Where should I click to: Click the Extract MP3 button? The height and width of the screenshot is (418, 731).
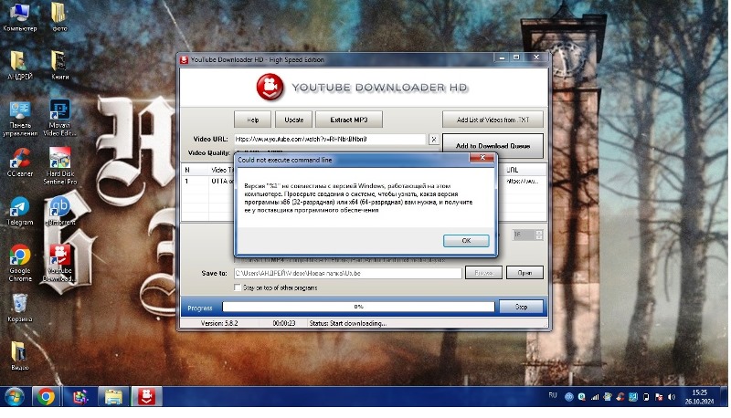(349, 120)
